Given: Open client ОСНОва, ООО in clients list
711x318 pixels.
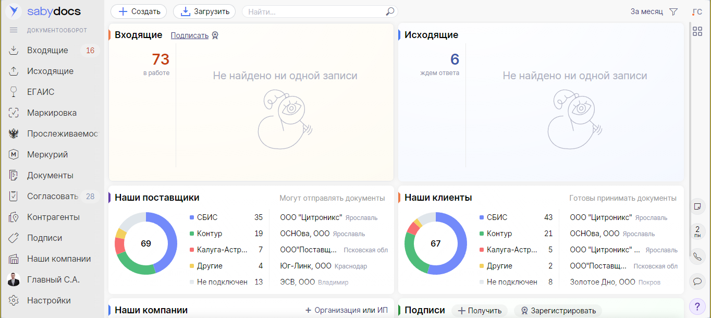Looking at the screenshot, I should tap(612, 234).
